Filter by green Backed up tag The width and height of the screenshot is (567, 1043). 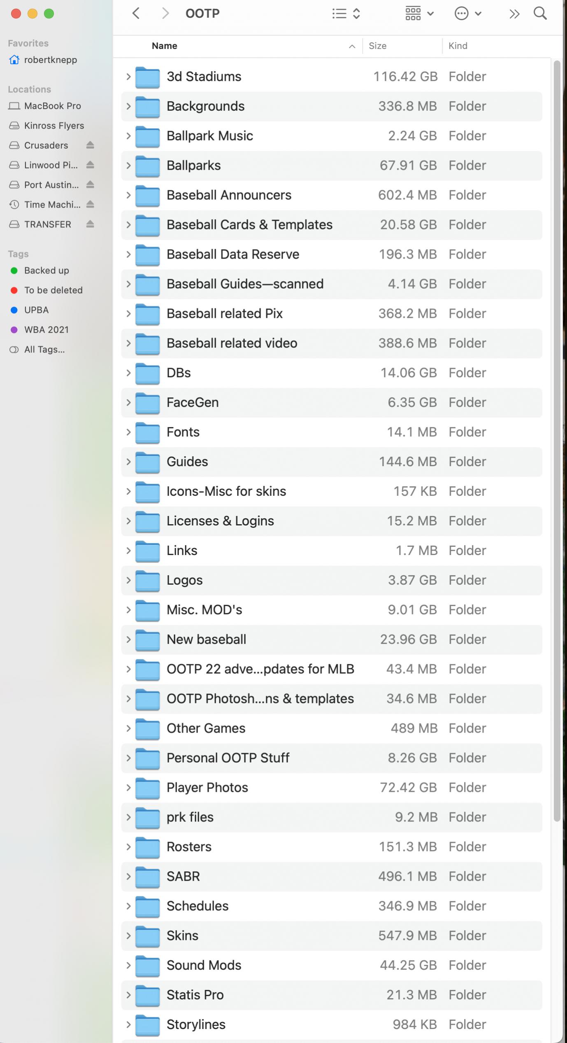click(x=46, y=271)
